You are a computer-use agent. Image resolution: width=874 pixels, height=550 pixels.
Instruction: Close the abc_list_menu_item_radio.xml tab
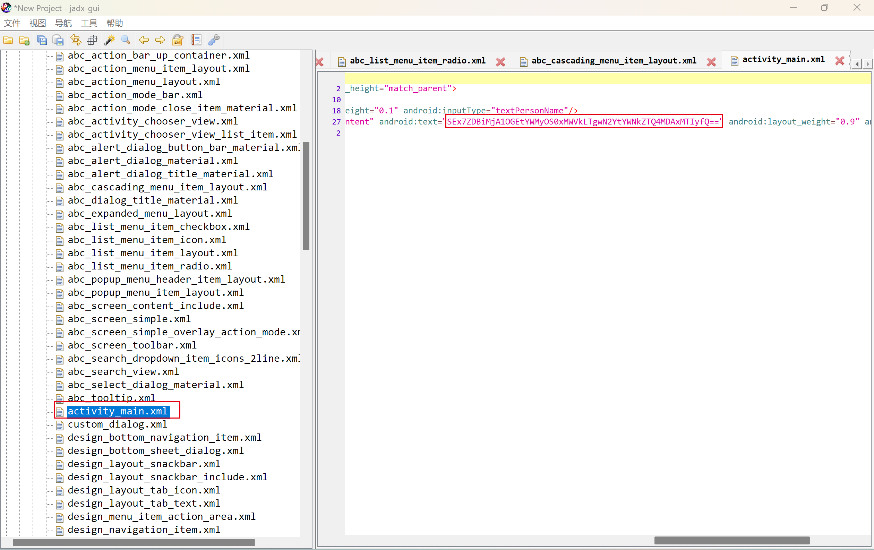[x=500, y=62]
